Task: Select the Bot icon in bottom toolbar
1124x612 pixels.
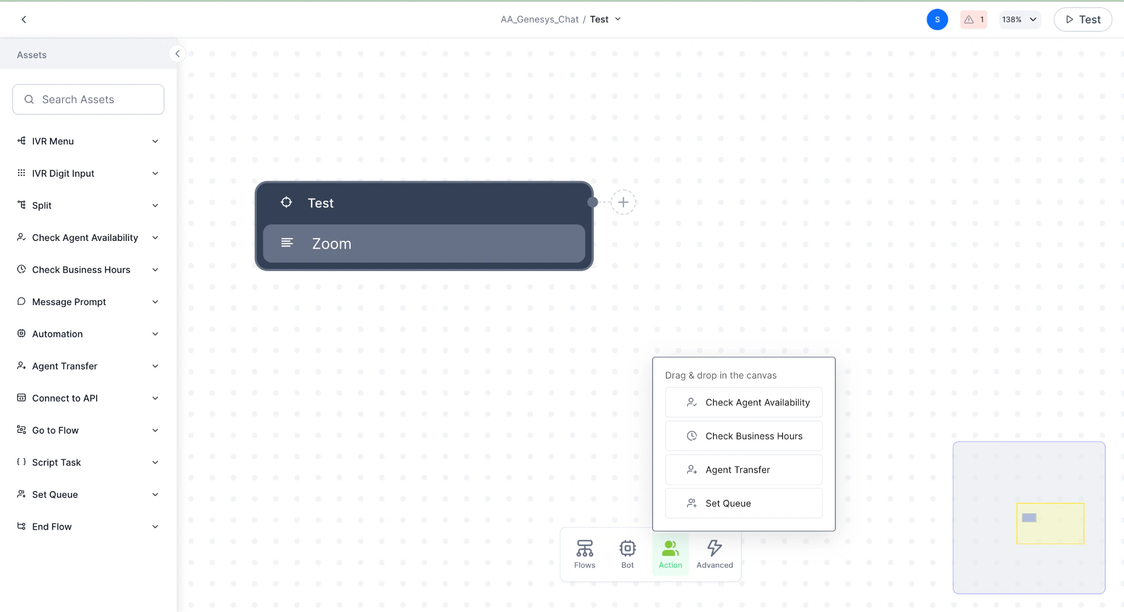Action: coord(627,548)
